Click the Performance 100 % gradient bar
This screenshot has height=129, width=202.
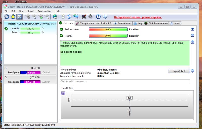pos(108,29)
